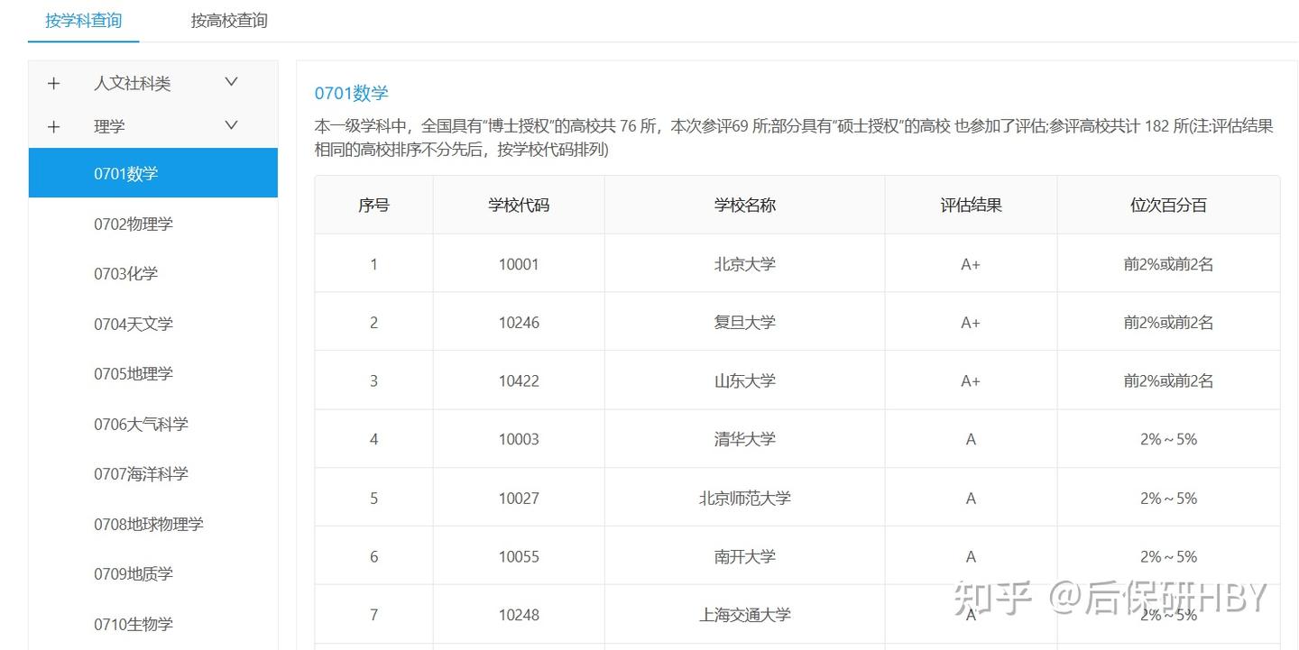This screenshot has height=650, width=1299.
Task: Switch to the 按学科查询 tab
Action: 84,20
